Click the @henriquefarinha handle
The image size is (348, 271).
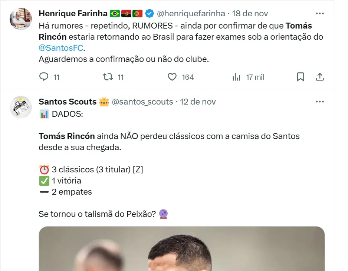coord(191,14)
